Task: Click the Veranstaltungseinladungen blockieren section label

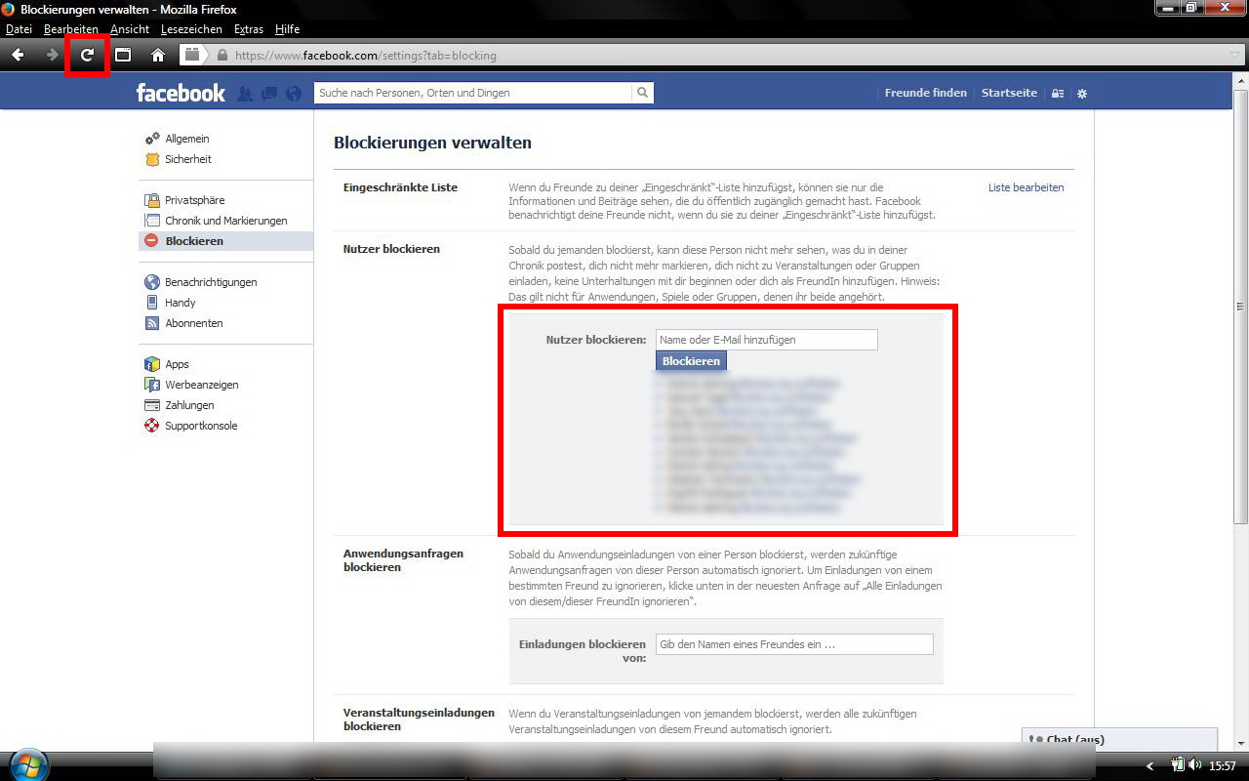Action: (x=419, y=719)
